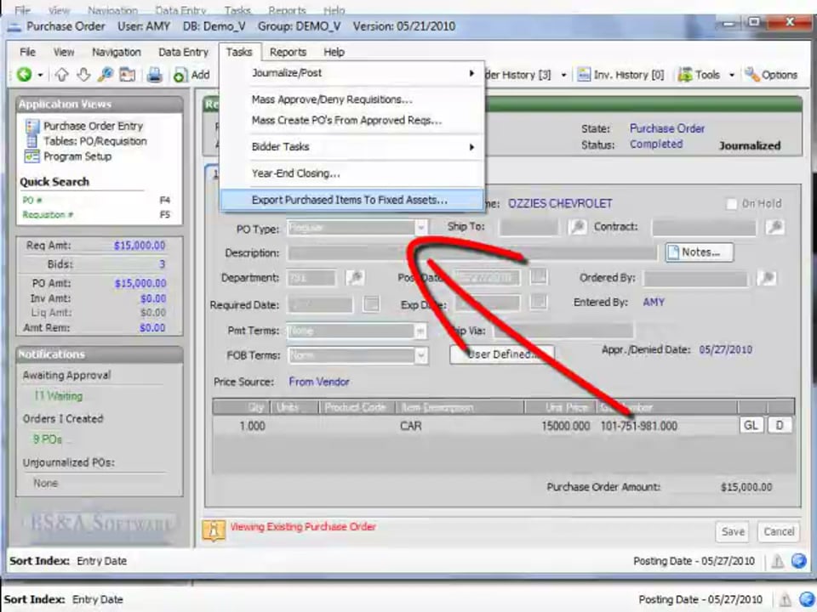This screenshot has height=612, width=817.
Task: Open the Data Entry menu
Action: click(184, 52)
